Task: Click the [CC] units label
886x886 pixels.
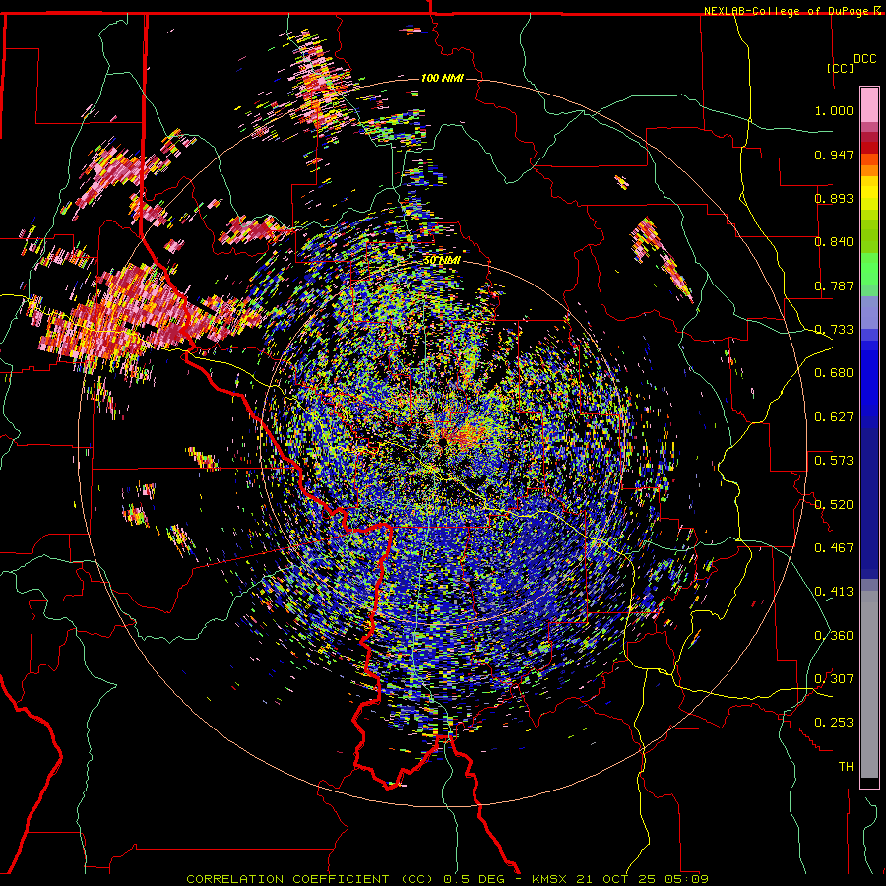Action: pyautogui.click(x=841, y=68)
